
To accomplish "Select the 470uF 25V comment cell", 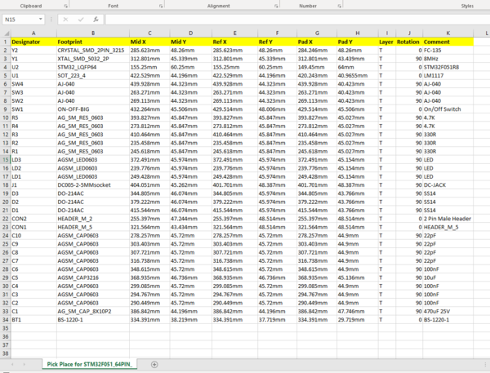I will (x=448, y=312).
